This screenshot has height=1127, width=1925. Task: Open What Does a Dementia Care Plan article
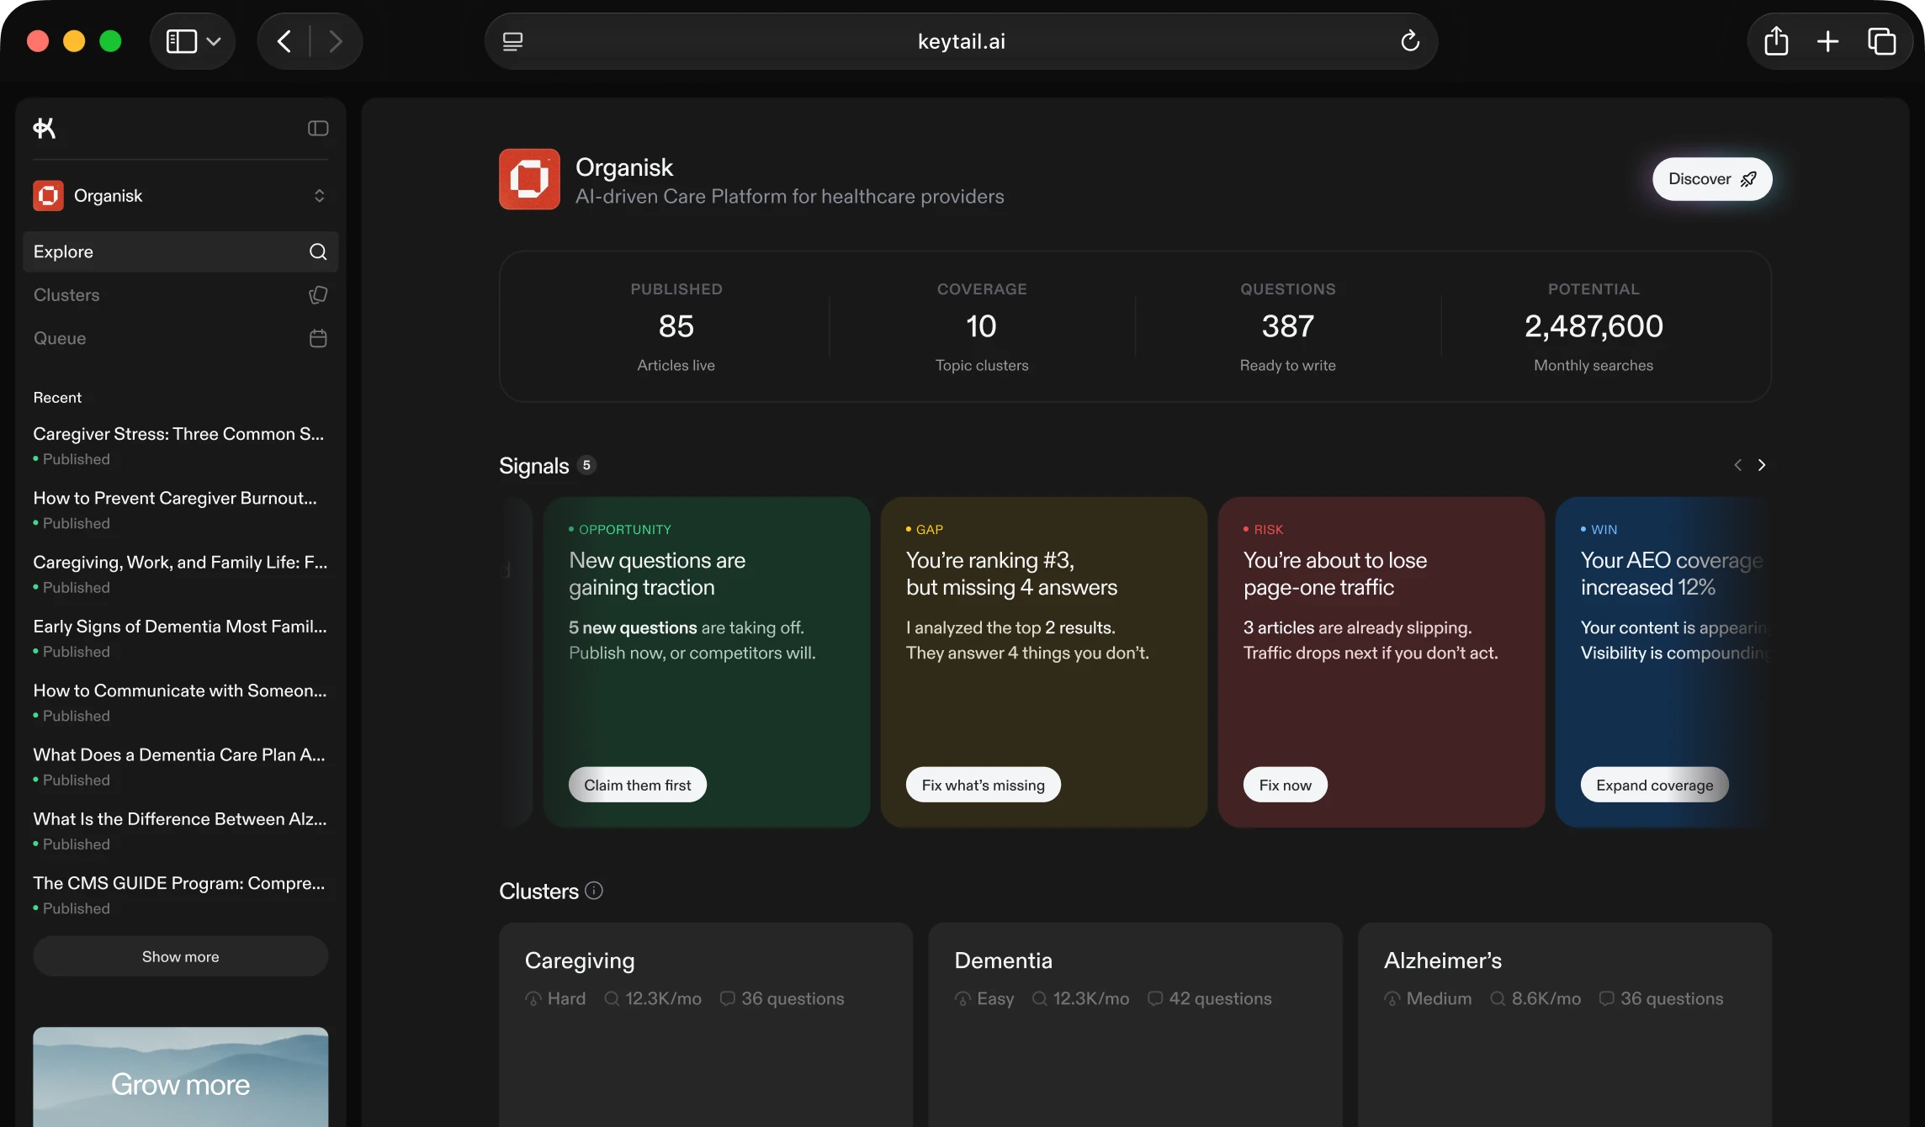[179, 766]
